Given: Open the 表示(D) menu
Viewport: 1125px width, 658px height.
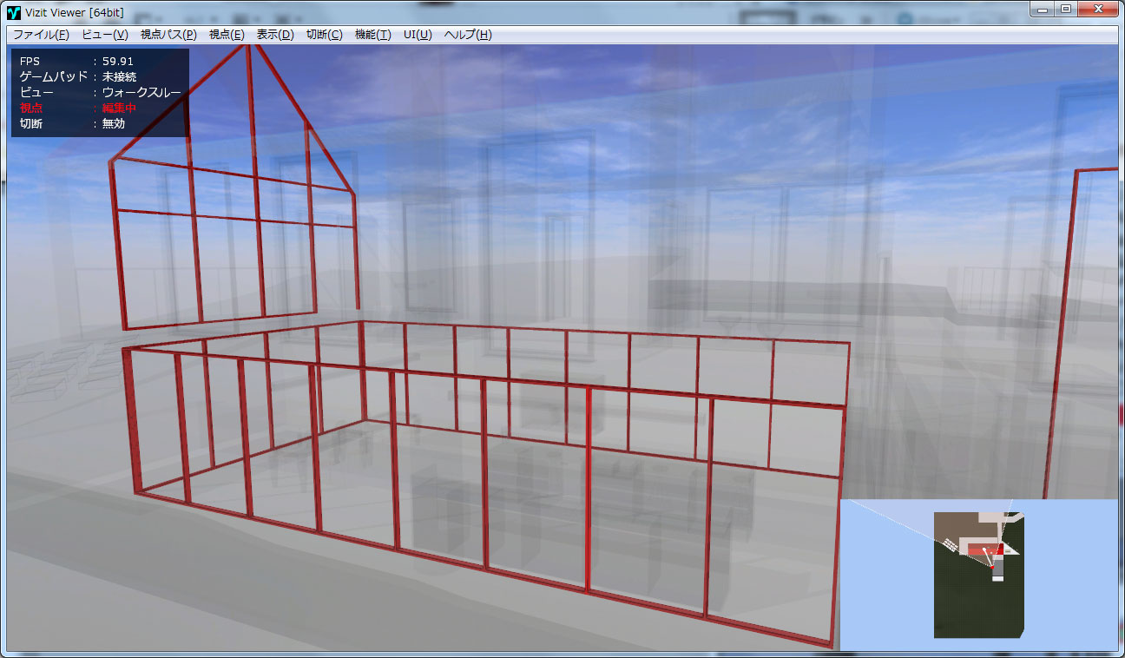Looking at the screenshot, I should click(x=275, y=35).
